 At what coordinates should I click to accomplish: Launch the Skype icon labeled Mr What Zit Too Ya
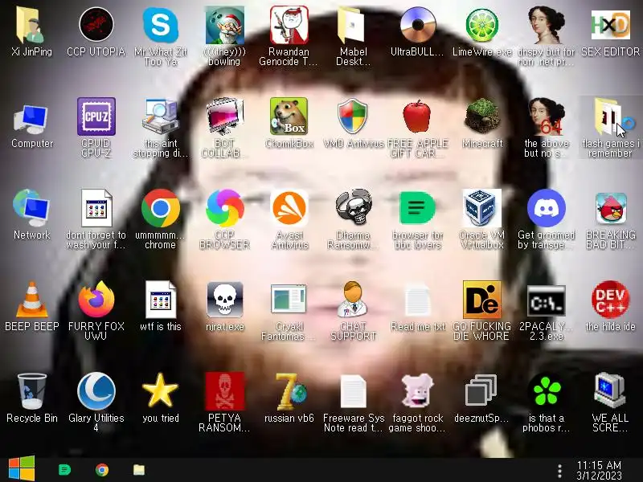click(x=160, y=25)
